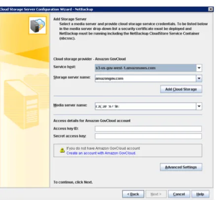
Task: Click the wizard title bar text
Action: click(46, 9)
